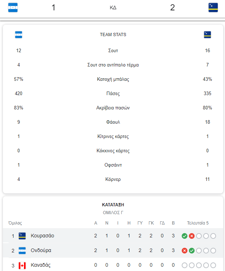Click the Τελευταία 5 column header
225x271 pixels.
tap(198, 223)
